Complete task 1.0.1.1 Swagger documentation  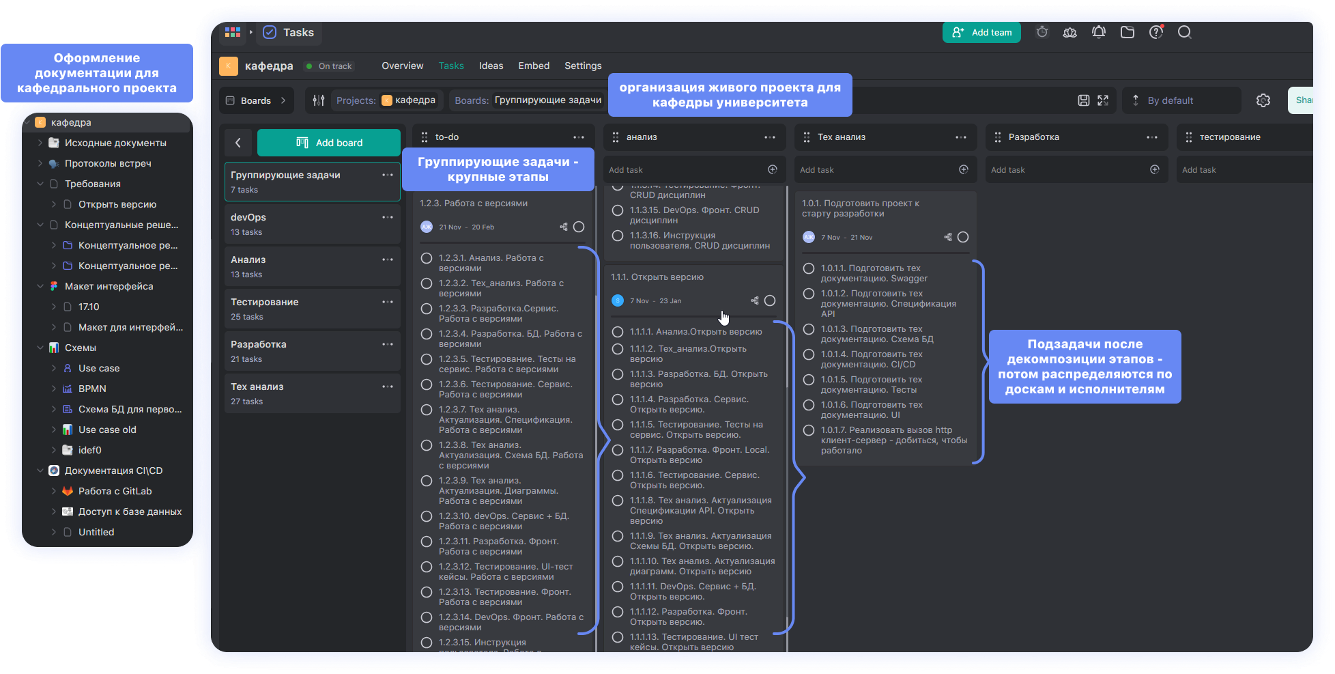point(809,268)
